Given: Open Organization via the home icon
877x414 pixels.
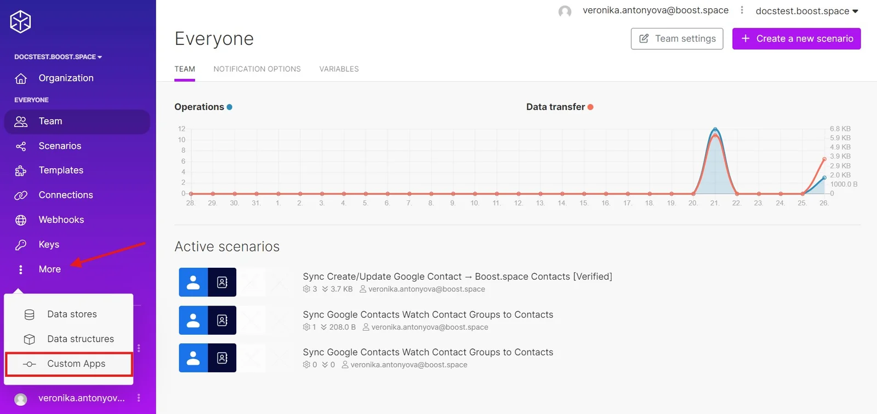Looking at the screenshot, I should [x=21, y=78].
